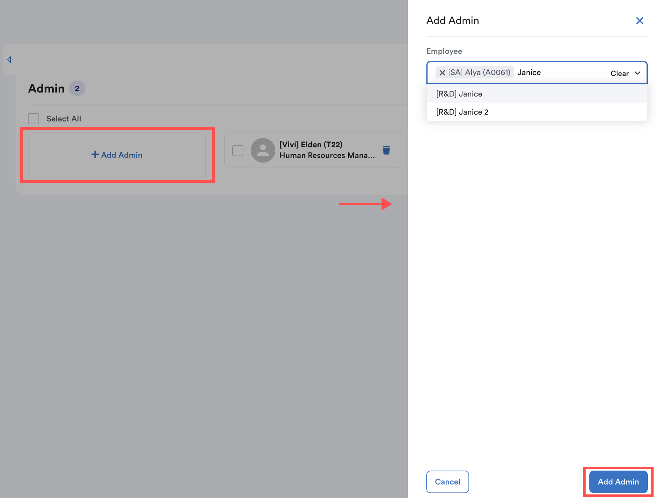Click the trash icon for Elden
Image resolution: width=665 pixels, height=498 pixels.
point(386,150)
